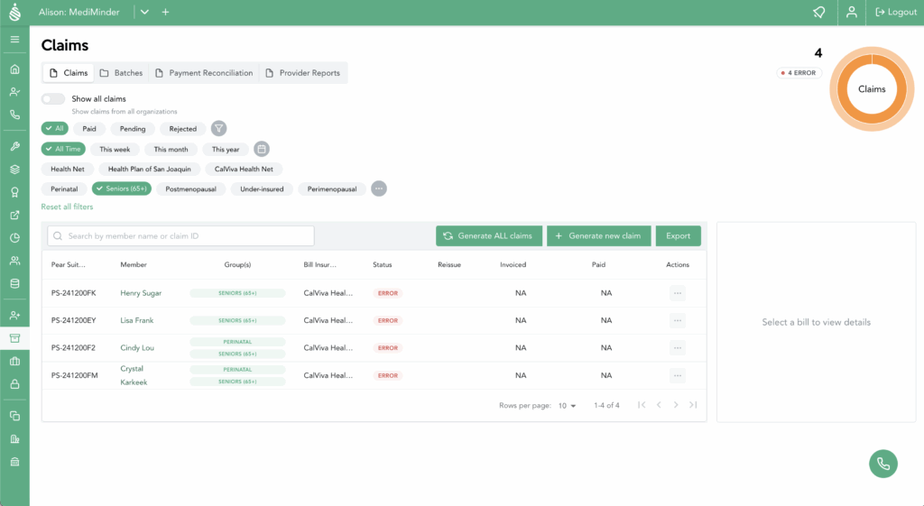Click the Reset all filters link
This screenshot has width=924, height=506.
point(67,207)
